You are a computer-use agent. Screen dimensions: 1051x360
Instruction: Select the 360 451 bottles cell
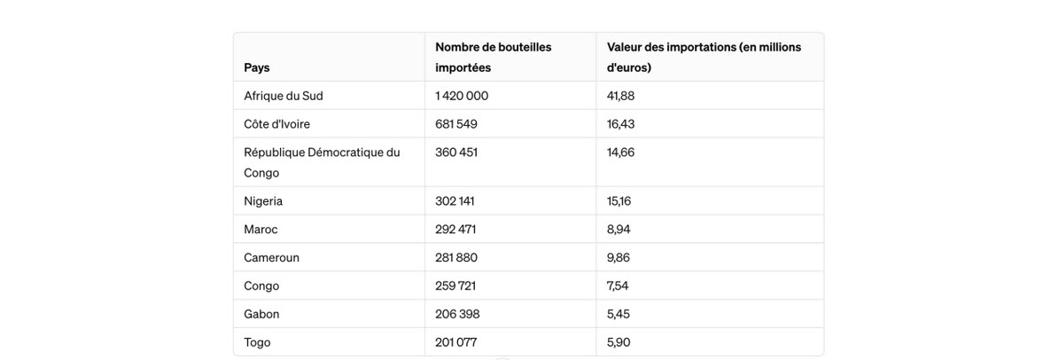tap(456, 153)
